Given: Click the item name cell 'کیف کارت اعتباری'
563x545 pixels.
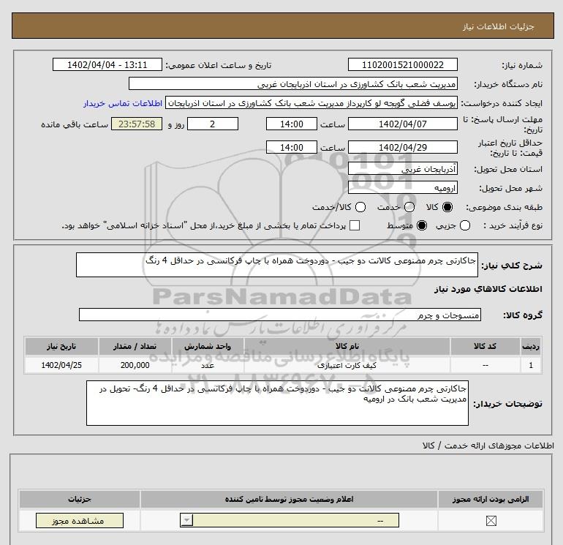Looking at the screenshot, I should click(347, 365).
